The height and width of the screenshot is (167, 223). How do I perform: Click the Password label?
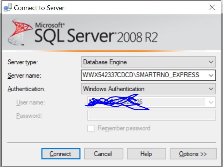pos(29,116)
